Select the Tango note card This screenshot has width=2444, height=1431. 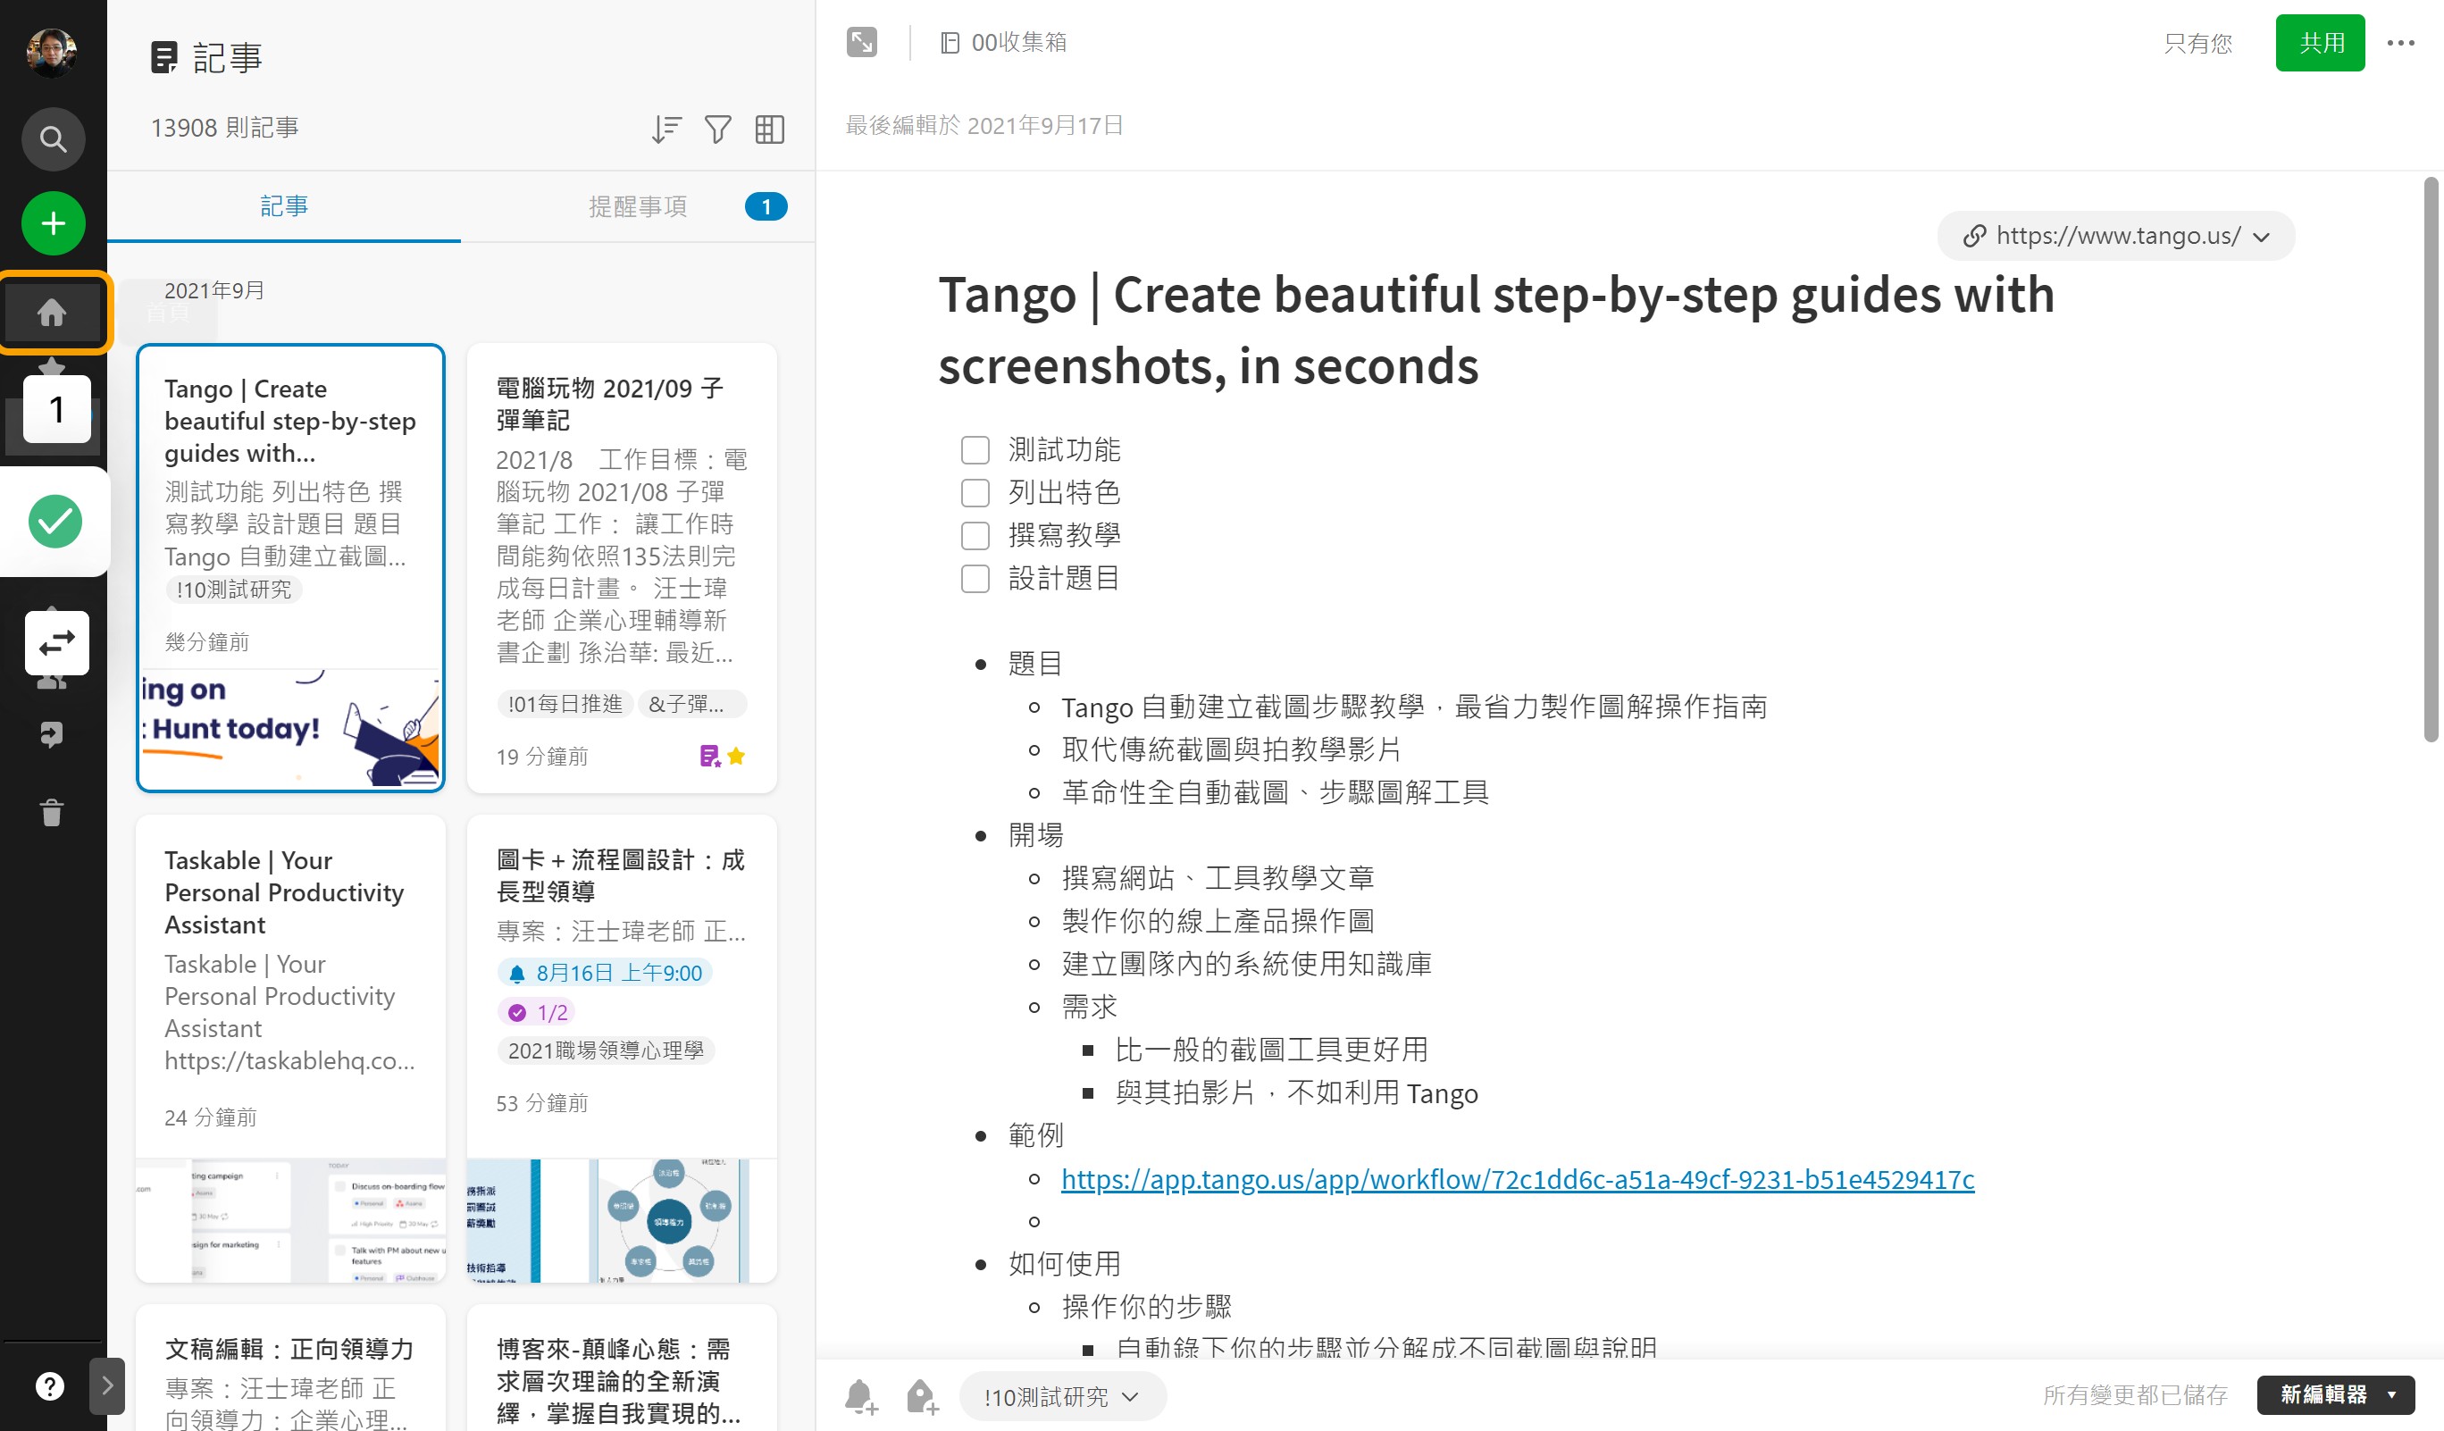291,567
